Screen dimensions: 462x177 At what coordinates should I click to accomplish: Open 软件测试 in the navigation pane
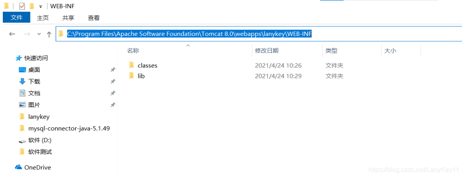(40, 152)
